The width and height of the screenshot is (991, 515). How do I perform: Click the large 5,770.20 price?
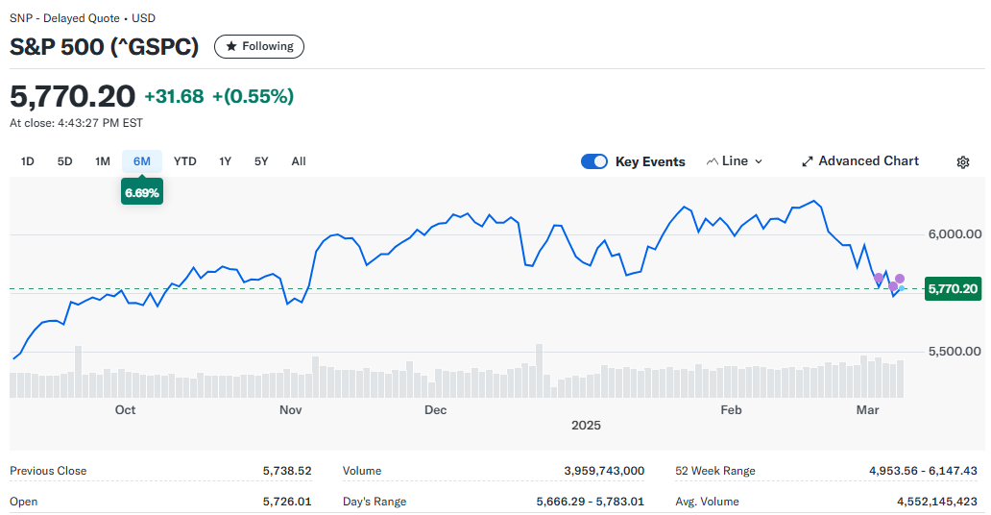pos(72,96)
